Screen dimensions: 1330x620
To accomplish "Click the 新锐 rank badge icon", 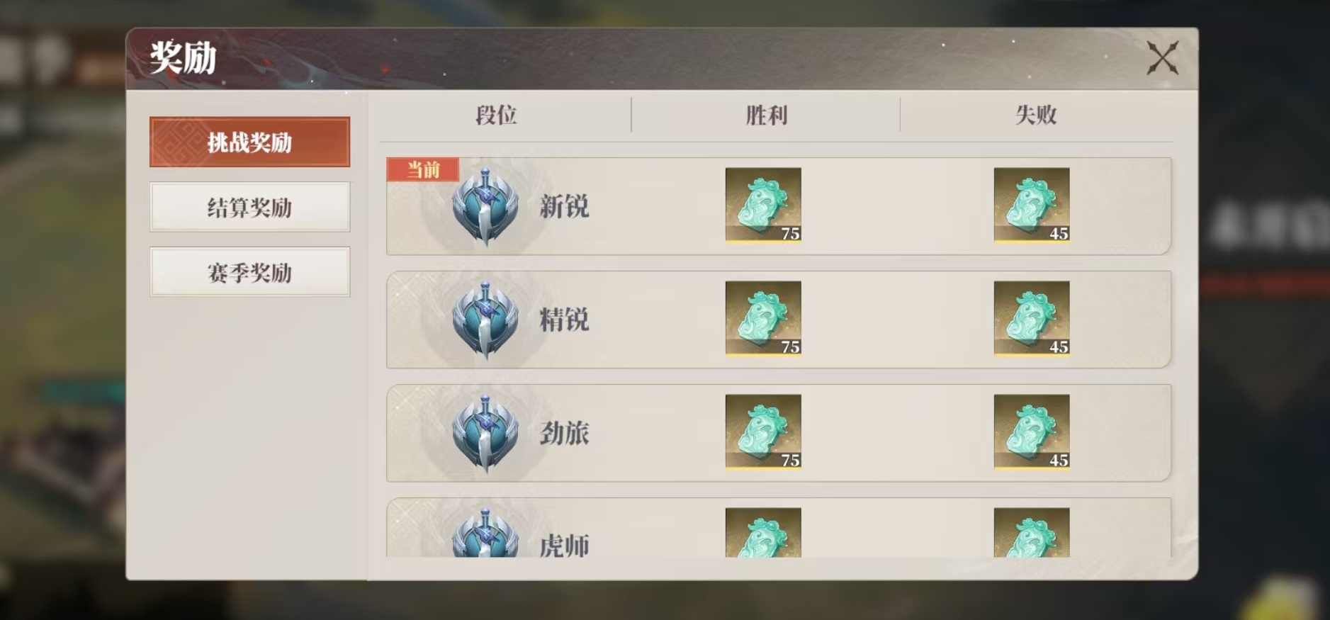I will click(x=485, y=208).
